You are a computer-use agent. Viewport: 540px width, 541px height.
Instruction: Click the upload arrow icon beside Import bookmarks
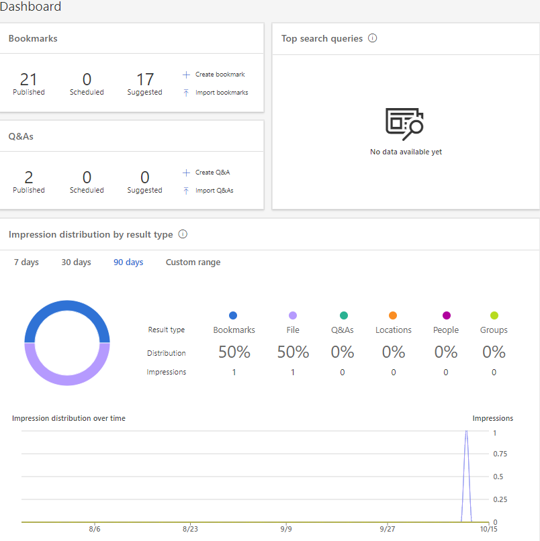click(186, 93)
